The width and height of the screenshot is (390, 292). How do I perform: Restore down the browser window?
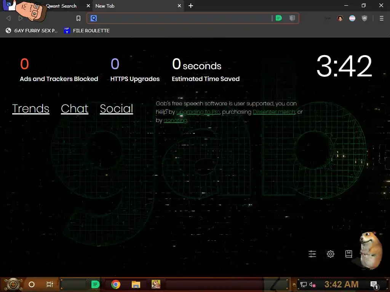(x=364, y=5)
